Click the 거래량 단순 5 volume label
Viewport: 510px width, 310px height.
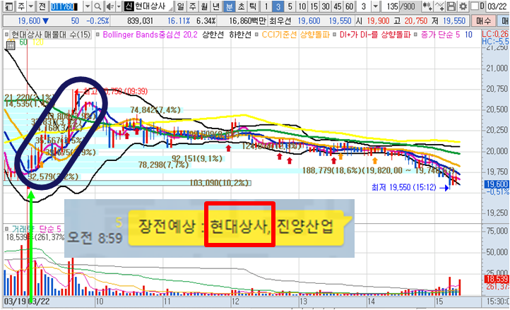tap(37, 229)
